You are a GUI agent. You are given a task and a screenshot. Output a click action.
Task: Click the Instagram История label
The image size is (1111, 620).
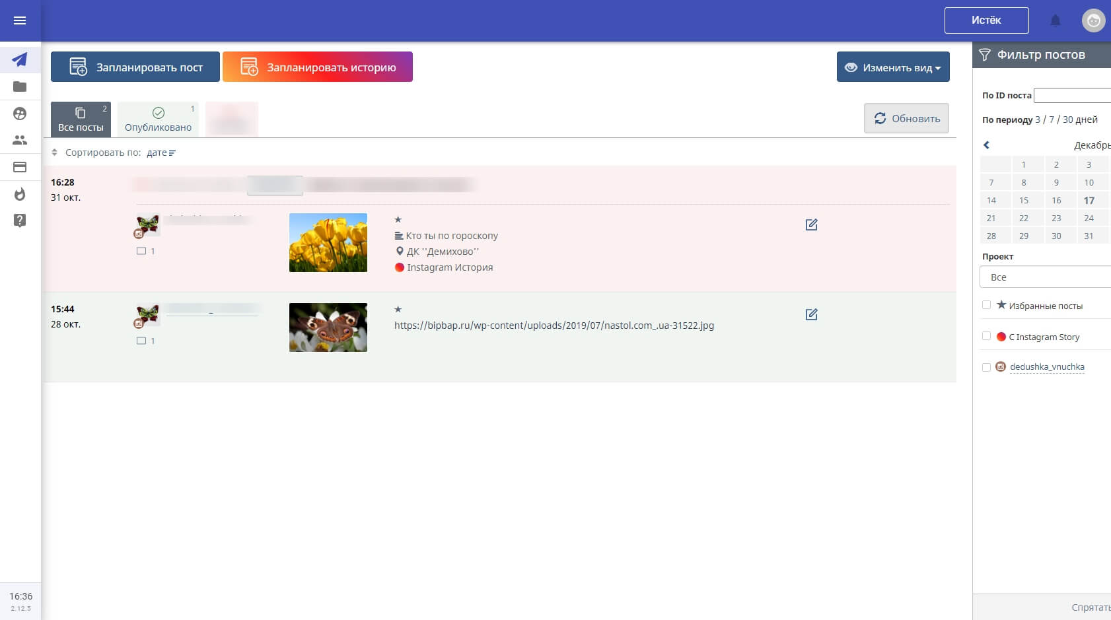[x=450, y=267]
